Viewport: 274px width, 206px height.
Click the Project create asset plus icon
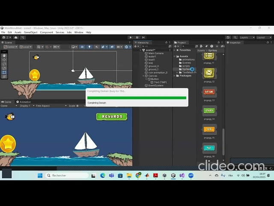(176, 46)
